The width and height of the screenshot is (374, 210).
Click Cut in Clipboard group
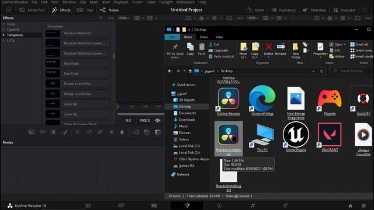pos(214,44)
